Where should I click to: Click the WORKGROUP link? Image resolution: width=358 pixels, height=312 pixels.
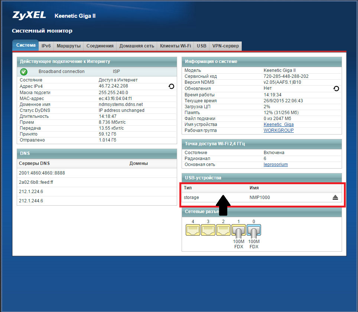279,130
